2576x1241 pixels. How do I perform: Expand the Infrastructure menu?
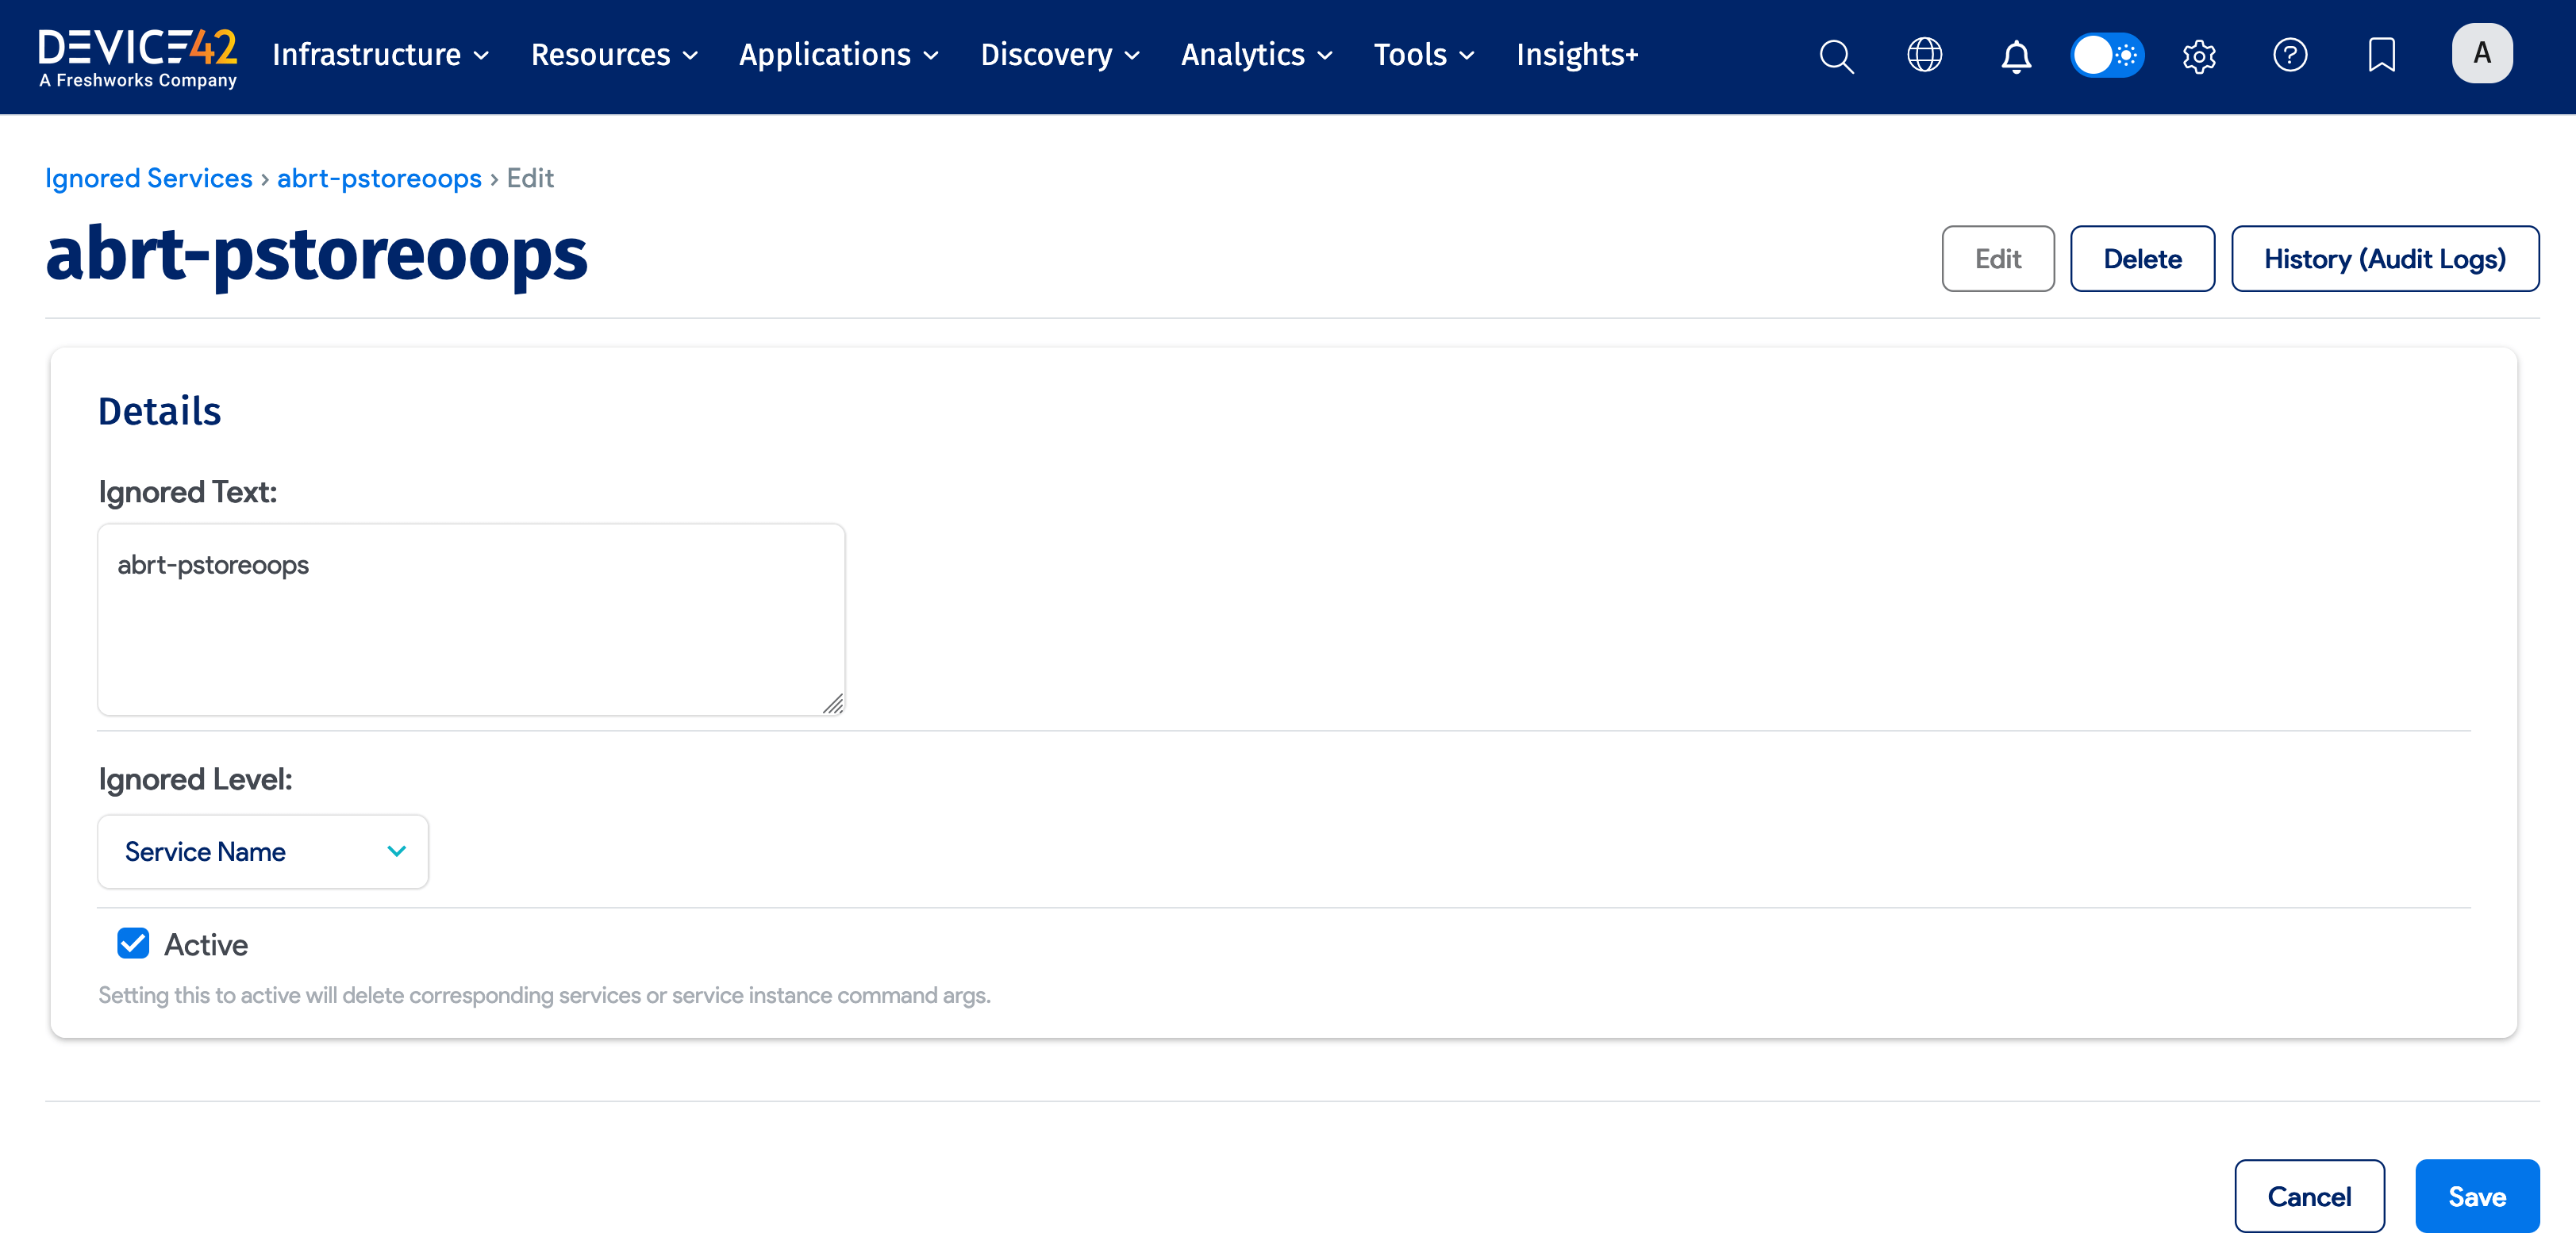pos(381,55)
